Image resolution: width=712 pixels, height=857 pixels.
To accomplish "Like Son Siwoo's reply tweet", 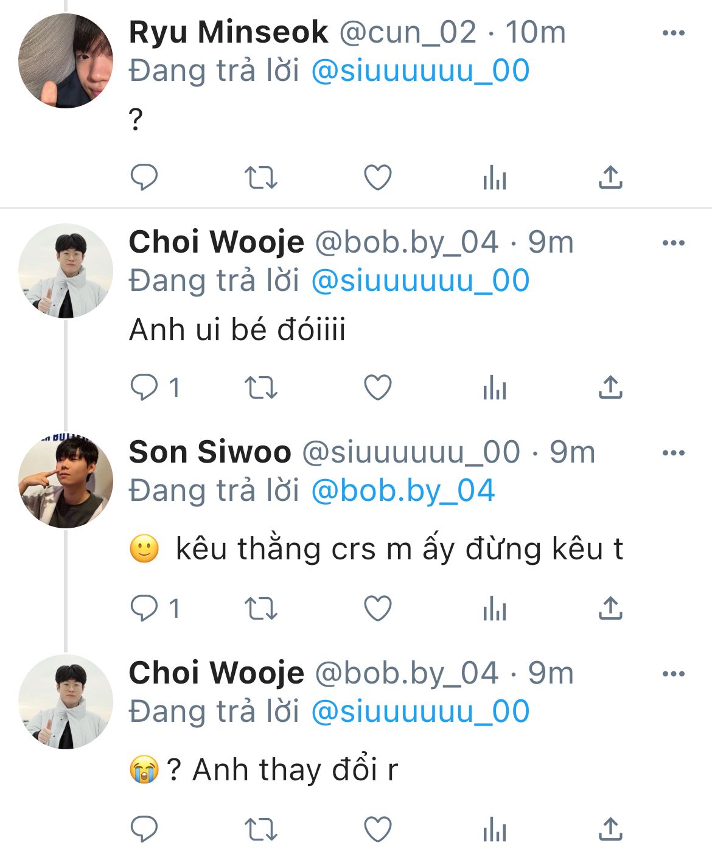I will click(377, 609).
